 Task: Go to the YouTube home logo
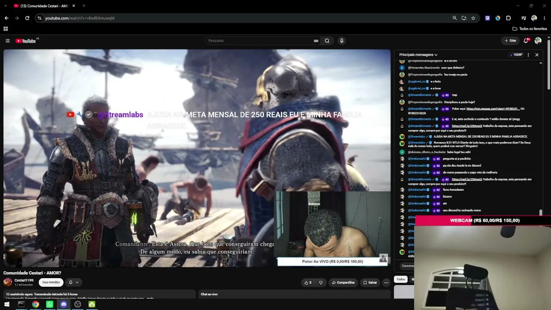[x=25, y=41]
